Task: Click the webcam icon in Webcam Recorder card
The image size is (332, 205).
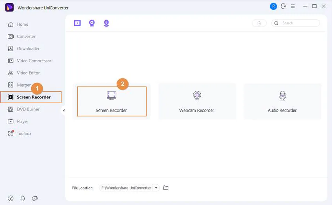Action: (197, 96)
